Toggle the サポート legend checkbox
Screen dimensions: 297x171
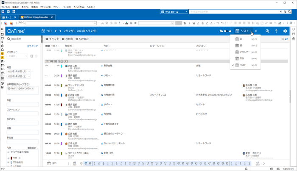click(8, 157)
